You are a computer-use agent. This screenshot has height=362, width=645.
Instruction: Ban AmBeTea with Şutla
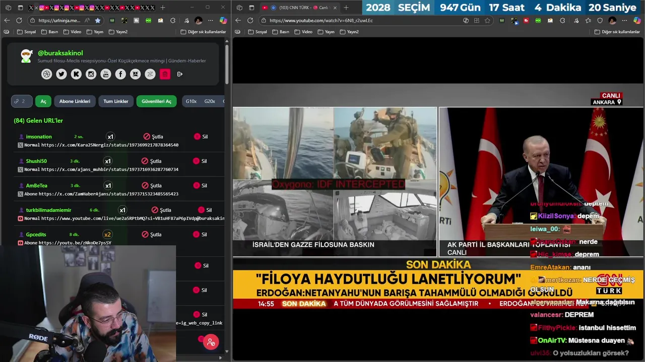151,186
